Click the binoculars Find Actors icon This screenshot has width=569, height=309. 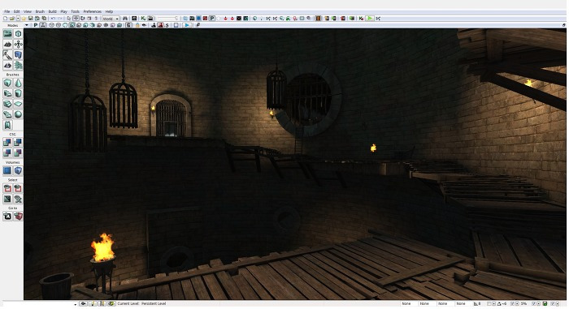125,19
